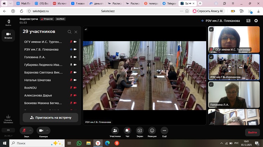
Task: Open EN language selector
Action: click(8, 130)
